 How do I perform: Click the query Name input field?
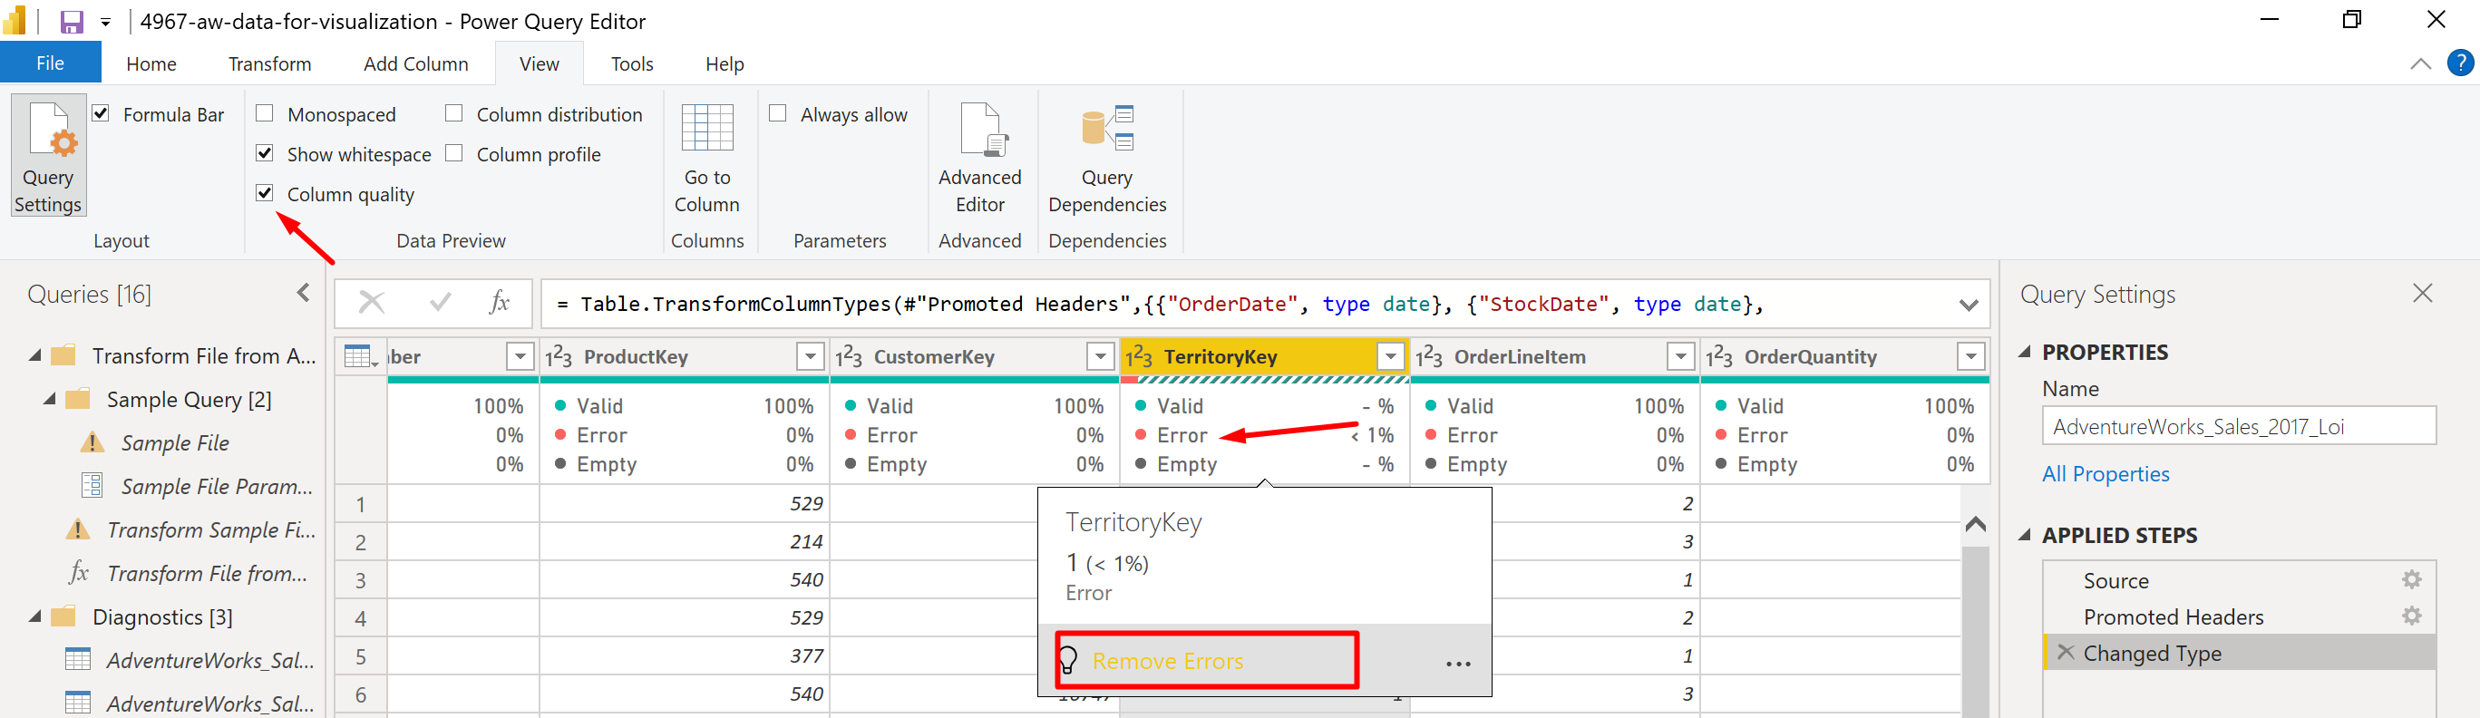point(2239,425)
